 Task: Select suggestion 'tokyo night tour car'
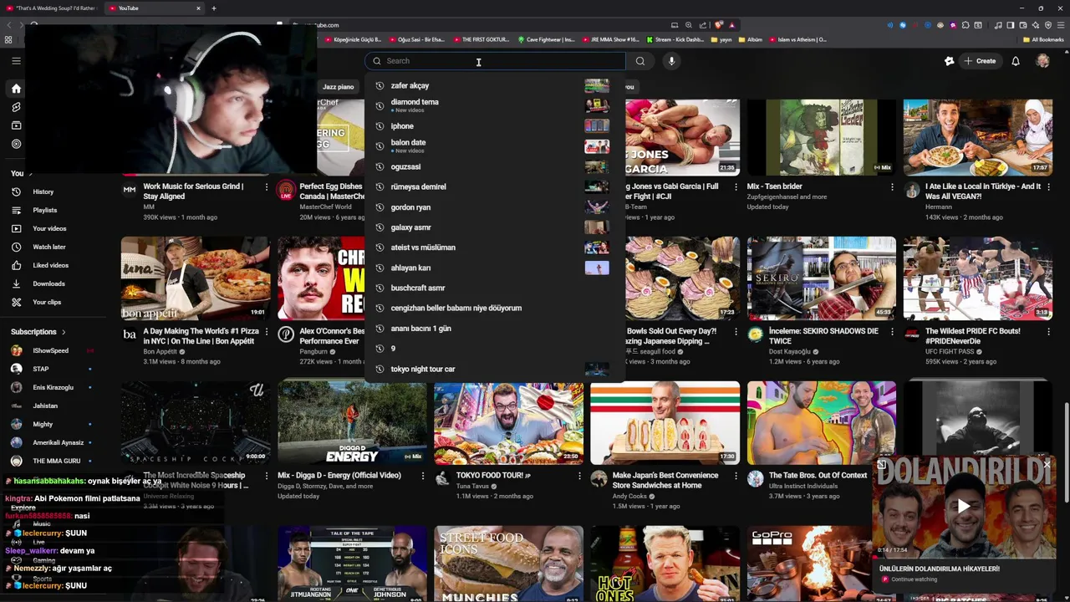(495, 369)
